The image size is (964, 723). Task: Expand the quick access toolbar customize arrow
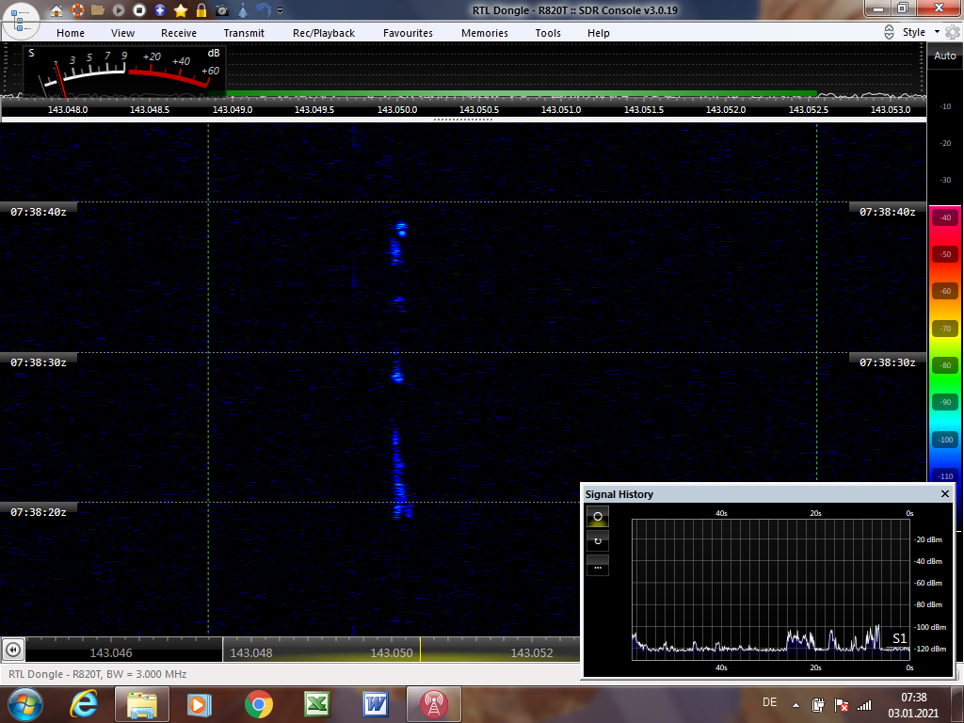[281, 11]
